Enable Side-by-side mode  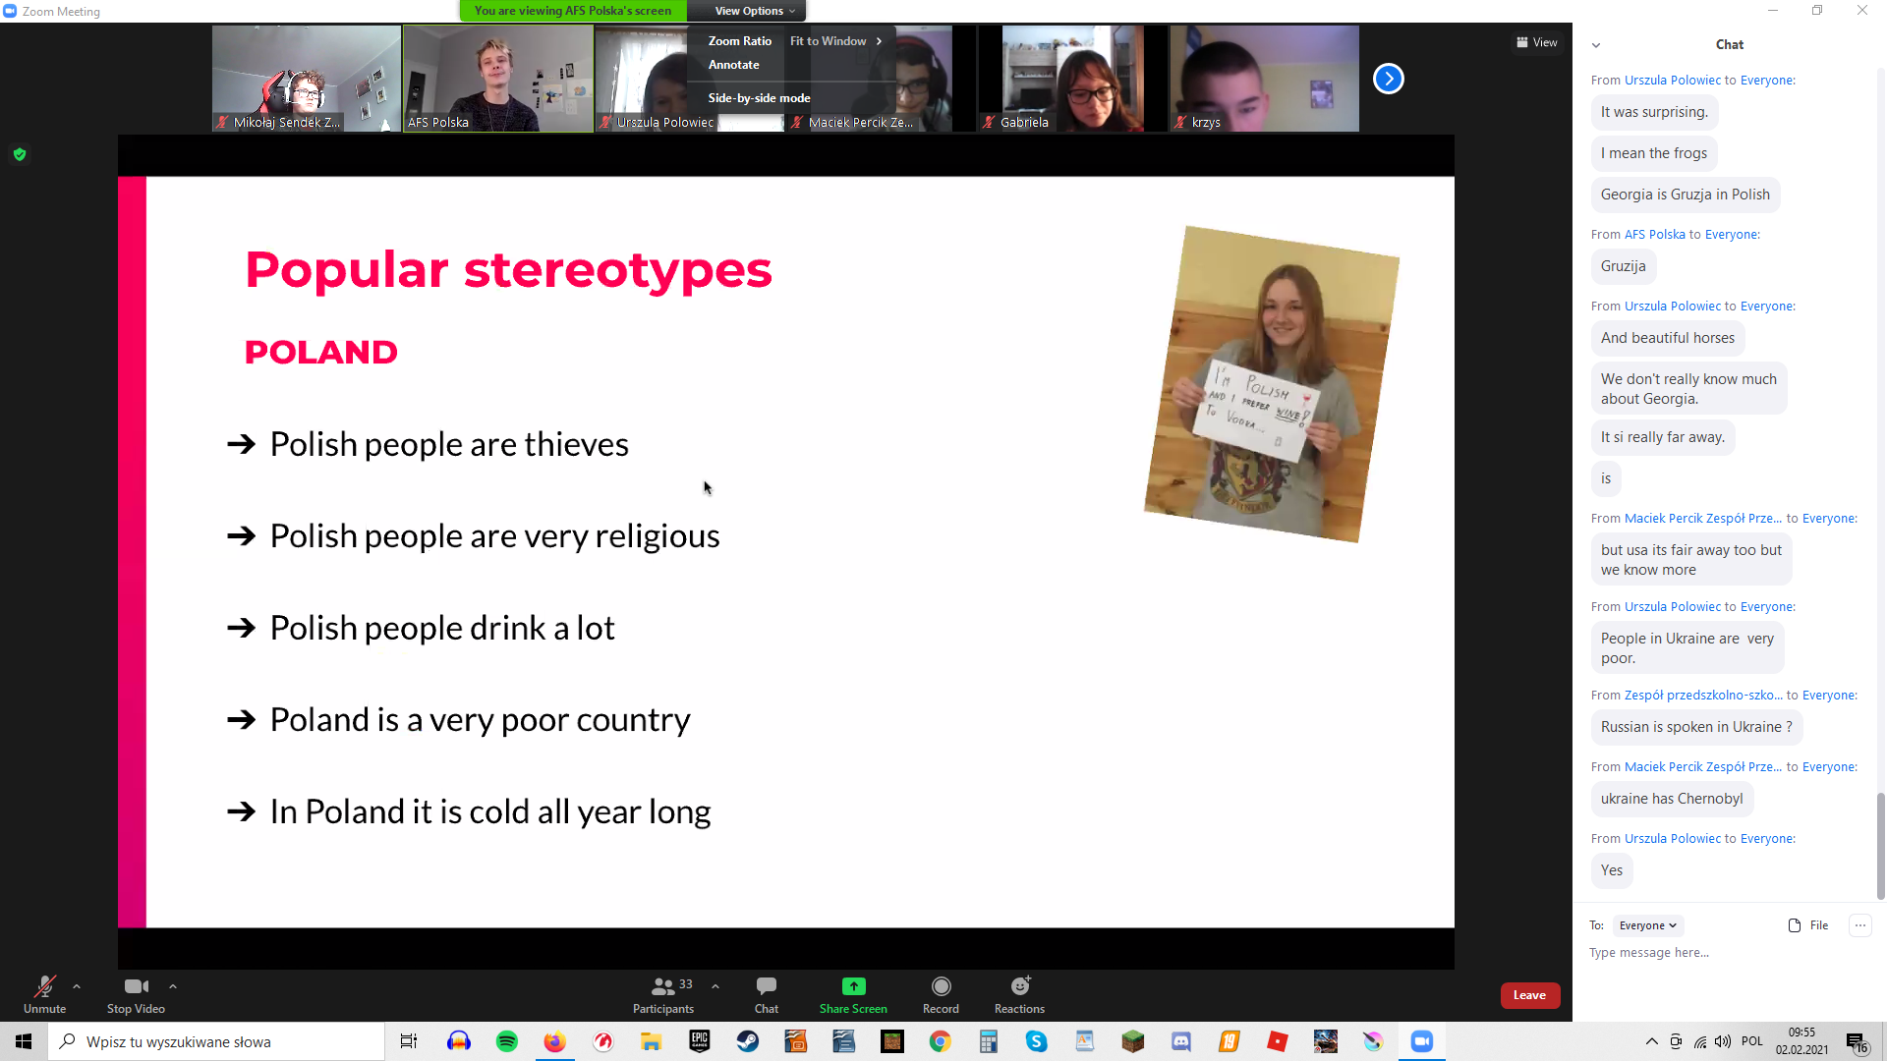pos(759,98)
